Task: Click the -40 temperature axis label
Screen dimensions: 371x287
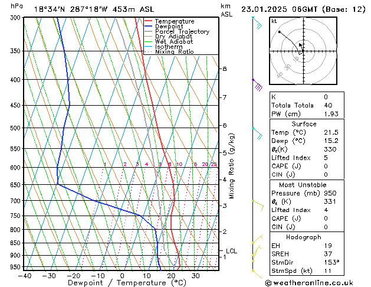Action: point(25,276)
